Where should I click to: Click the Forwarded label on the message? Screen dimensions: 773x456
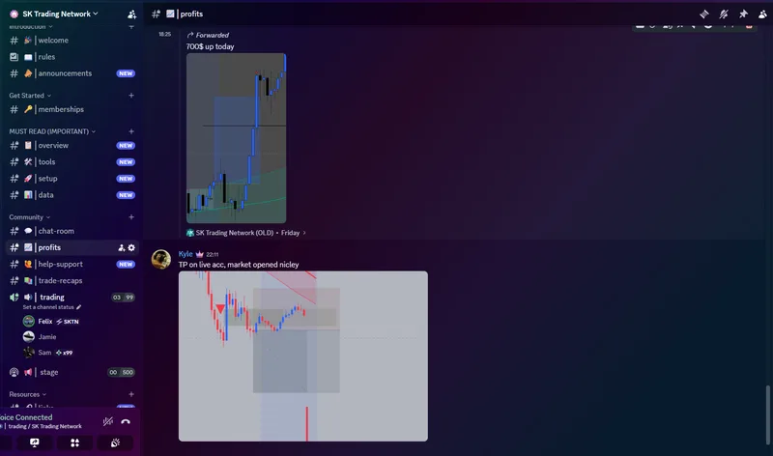point(212,35)
